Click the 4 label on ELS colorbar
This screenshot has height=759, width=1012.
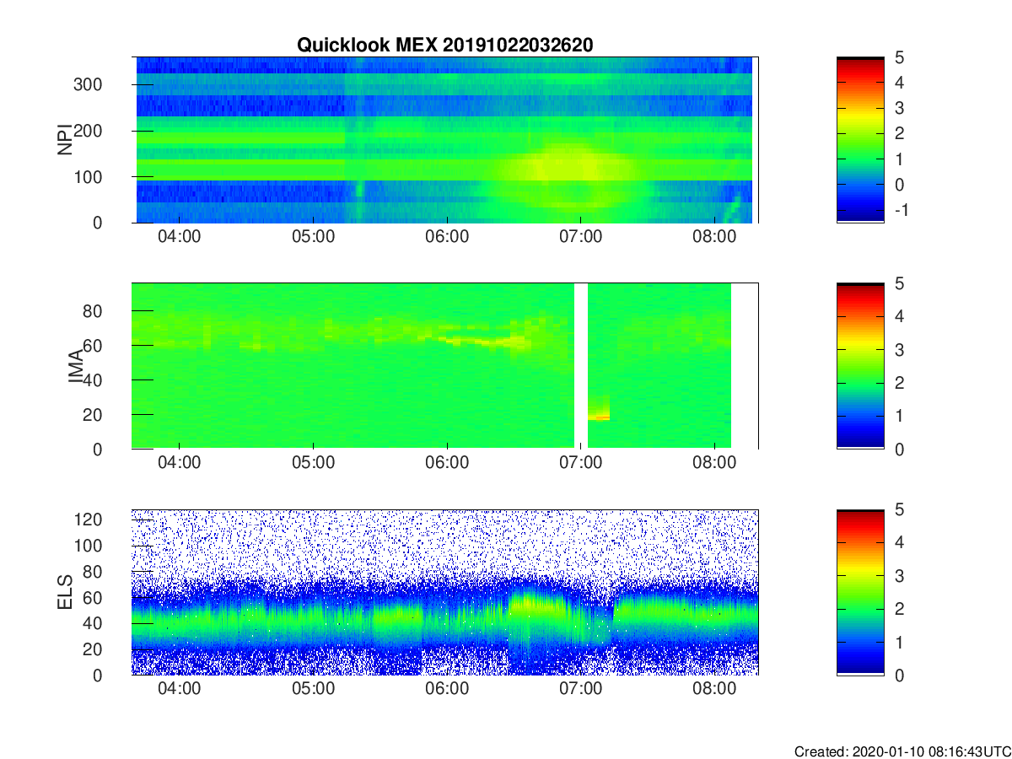898,542
